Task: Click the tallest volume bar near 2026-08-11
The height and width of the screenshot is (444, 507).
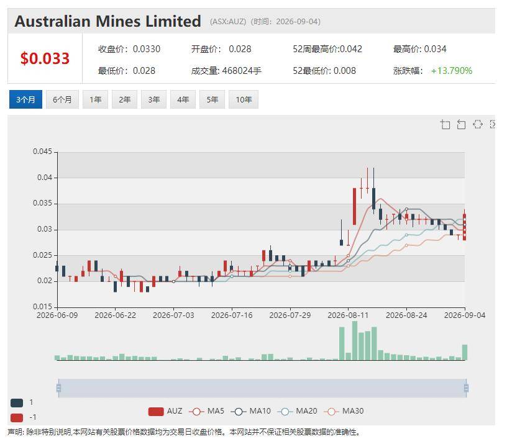Action: pyautogui.click(x=355, y=340)
